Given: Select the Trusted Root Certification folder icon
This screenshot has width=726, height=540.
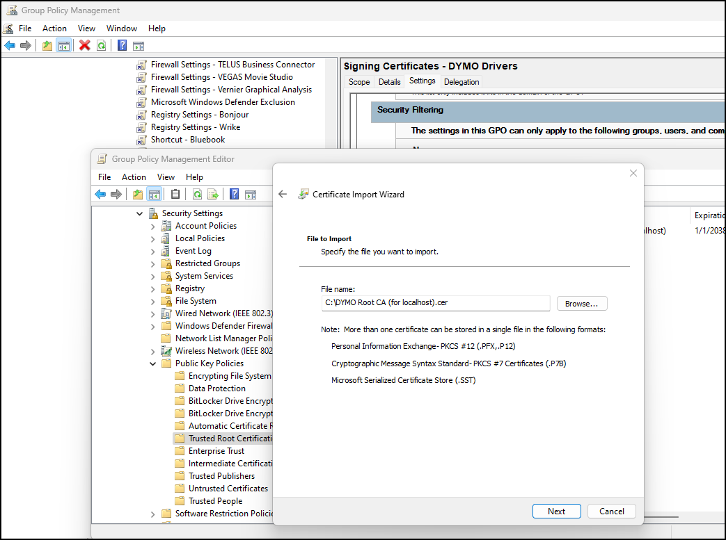Looking at the screenshot, I should [x=180, y=439].
